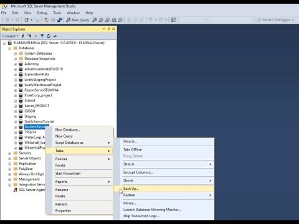Click the Activity Monitor icon in Object Explorer

[x=55, y=36]
